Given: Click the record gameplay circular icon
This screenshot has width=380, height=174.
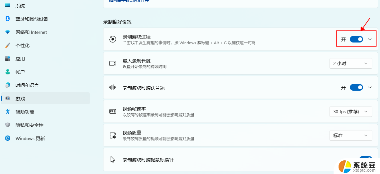Looking at the screenshot, I should tap(113, 39).
